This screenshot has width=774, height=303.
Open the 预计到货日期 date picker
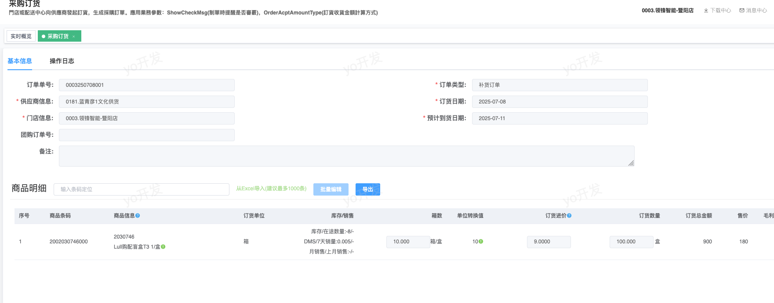coord(559,118)
